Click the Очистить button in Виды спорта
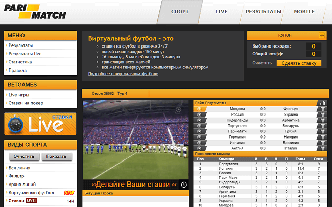The image size is (332, 207). [x=24, y=156]
